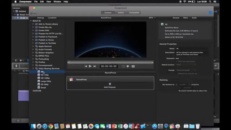Image resolution: width=231 pixels, height=130 pixels.
Task: Click the 00:00:00:00 timecode field
Action: [x=109, y=66]
